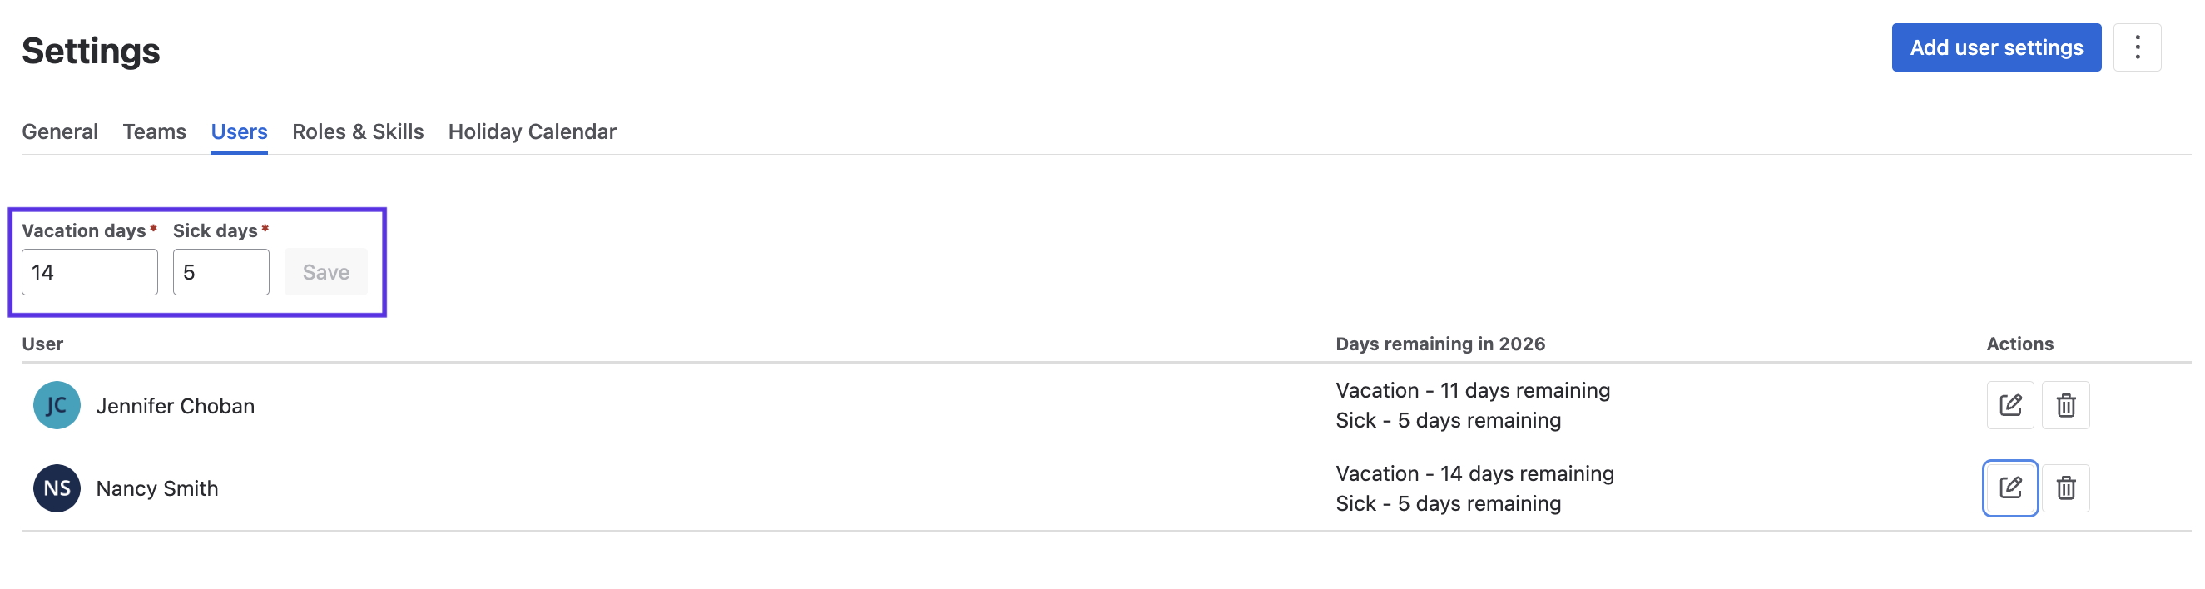Delete Jennifer Choban's user settings

point(2064,405)
